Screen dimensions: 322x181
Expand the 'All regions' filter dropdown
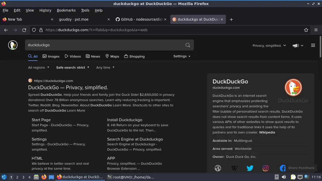[x=39, y=67]
